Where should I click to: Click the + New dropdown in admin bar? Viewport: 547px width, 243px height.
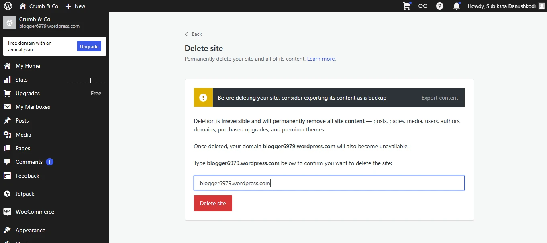point(76,6)
